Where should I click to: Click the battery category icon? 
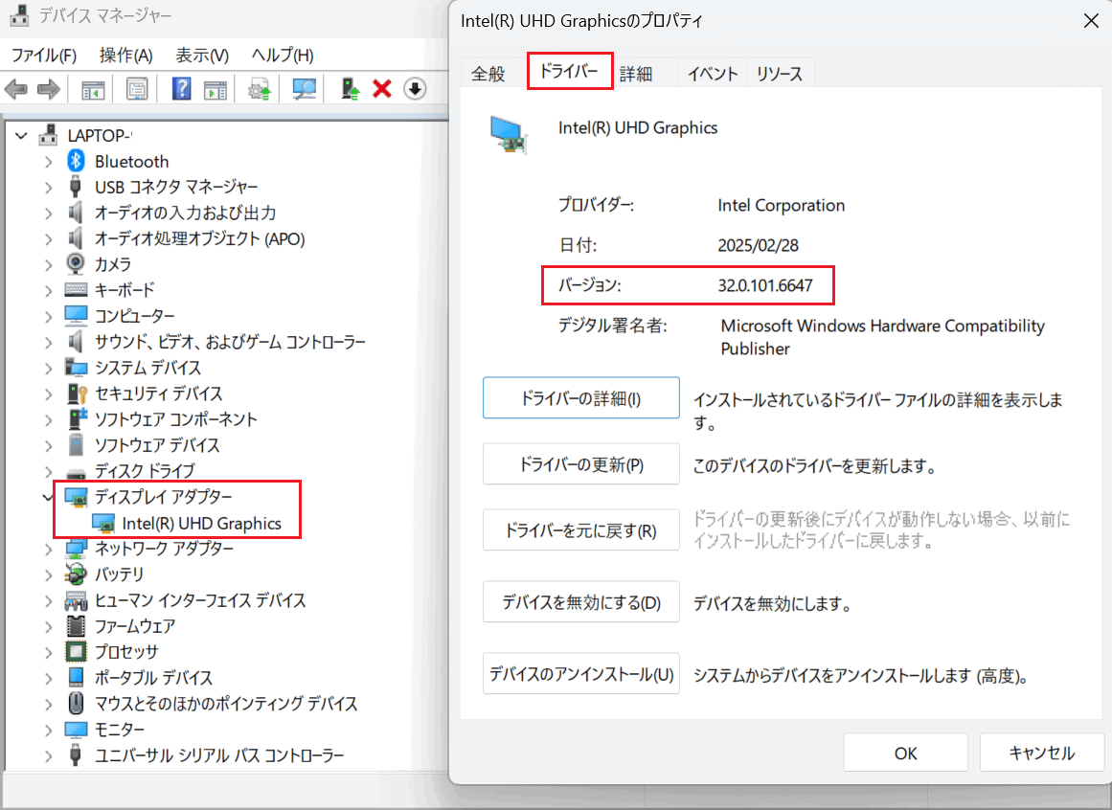(76, 574)
